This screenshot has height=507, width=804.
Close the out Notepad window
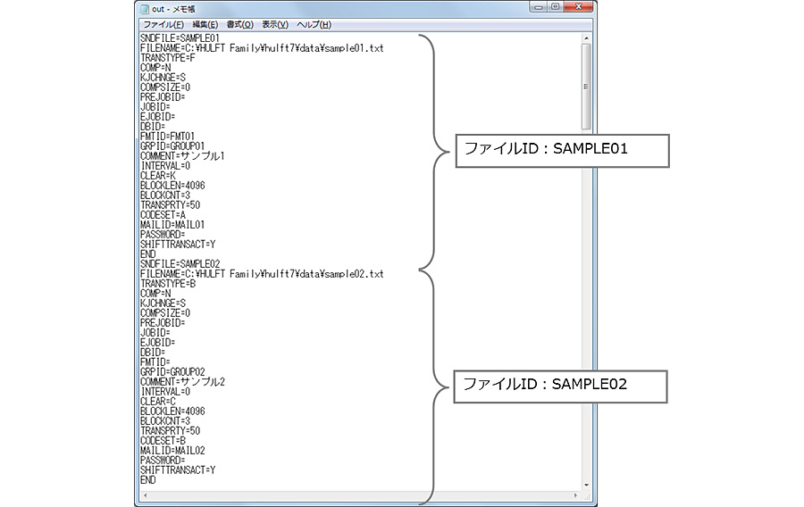click(579, 7)
